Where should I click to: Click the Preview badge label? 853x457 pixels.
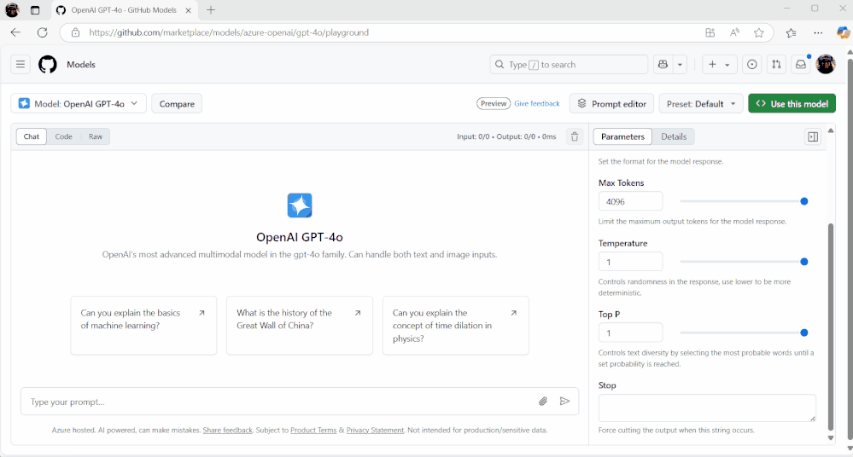click(x=494, y=104)
